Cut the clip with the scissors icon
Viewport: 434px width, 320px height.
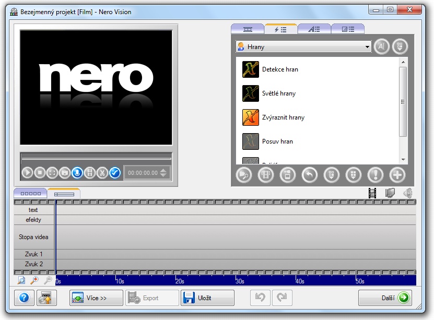102,173
